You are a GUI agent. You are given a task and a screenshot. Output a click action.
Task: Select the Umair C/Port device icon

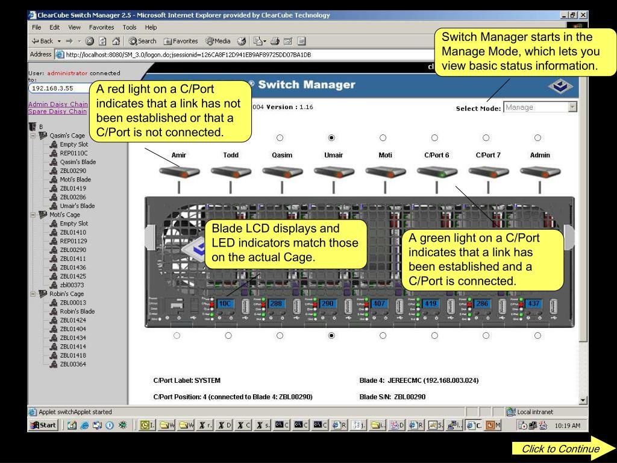tap(334, 172)
